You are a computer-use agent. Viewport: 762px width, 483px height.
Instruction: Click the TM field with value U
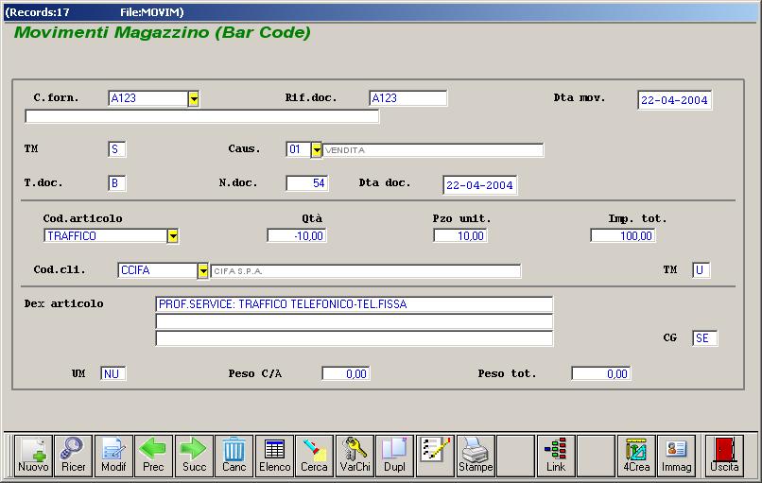click(x=701, y=270)
